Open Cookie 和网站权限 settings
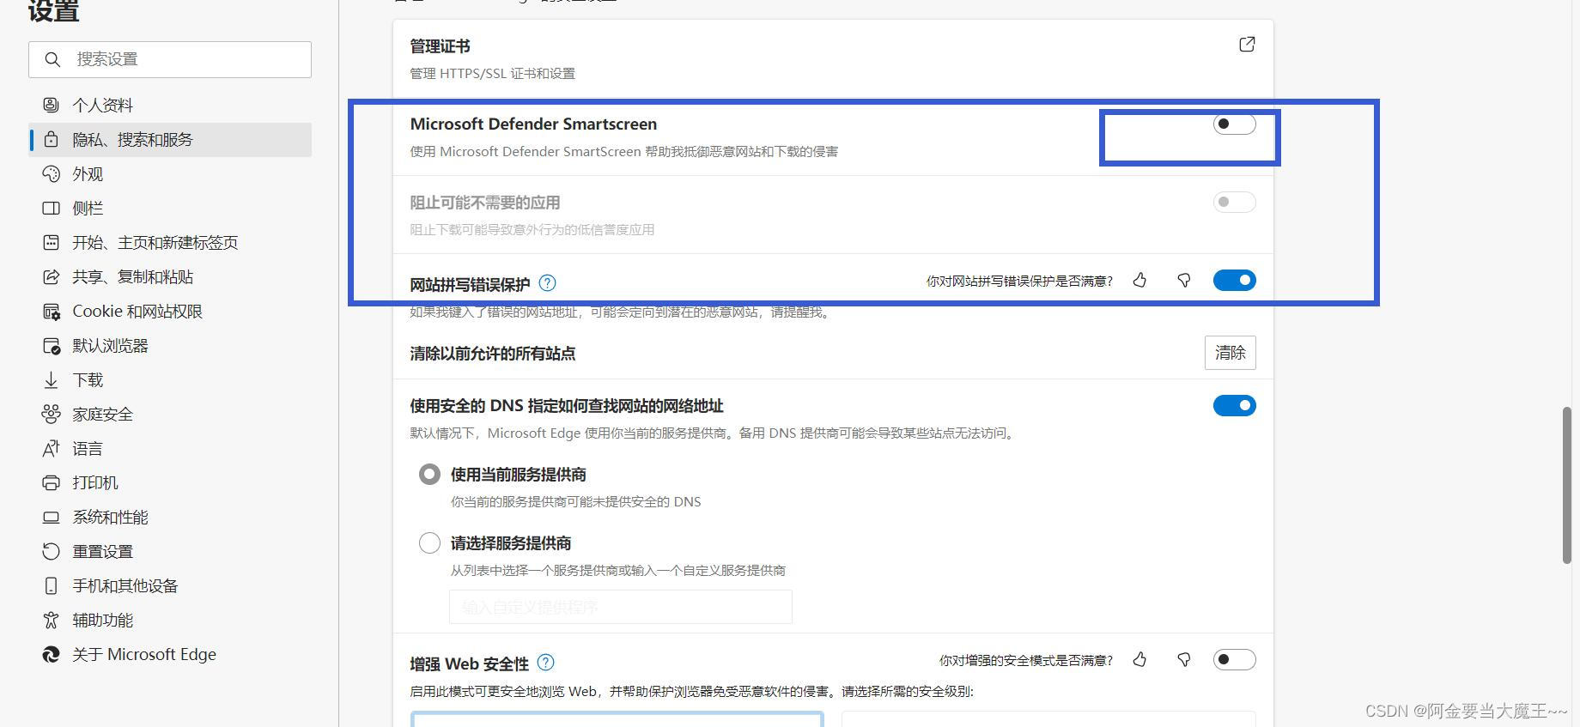Viewport: 1580px width, 727px height. [170, 311]
